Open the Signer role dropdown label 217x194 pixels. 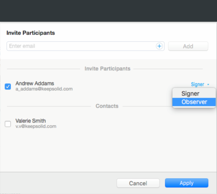click(198, 84)
